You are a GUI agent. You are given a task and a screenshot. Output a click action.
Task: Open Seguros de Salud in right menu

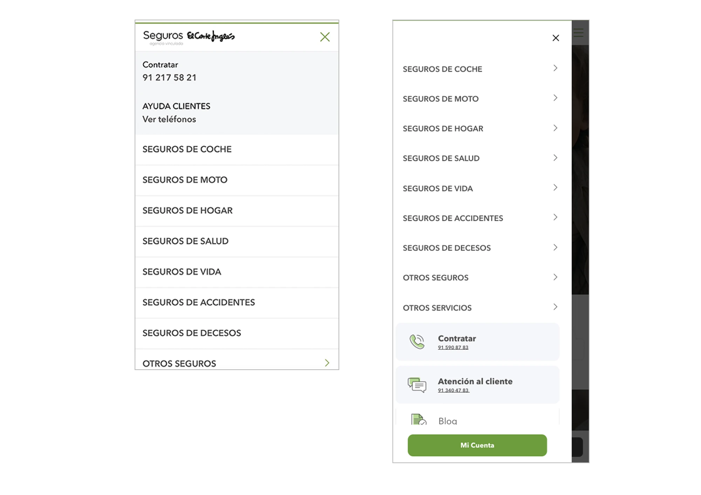click(x=441, y=158)
